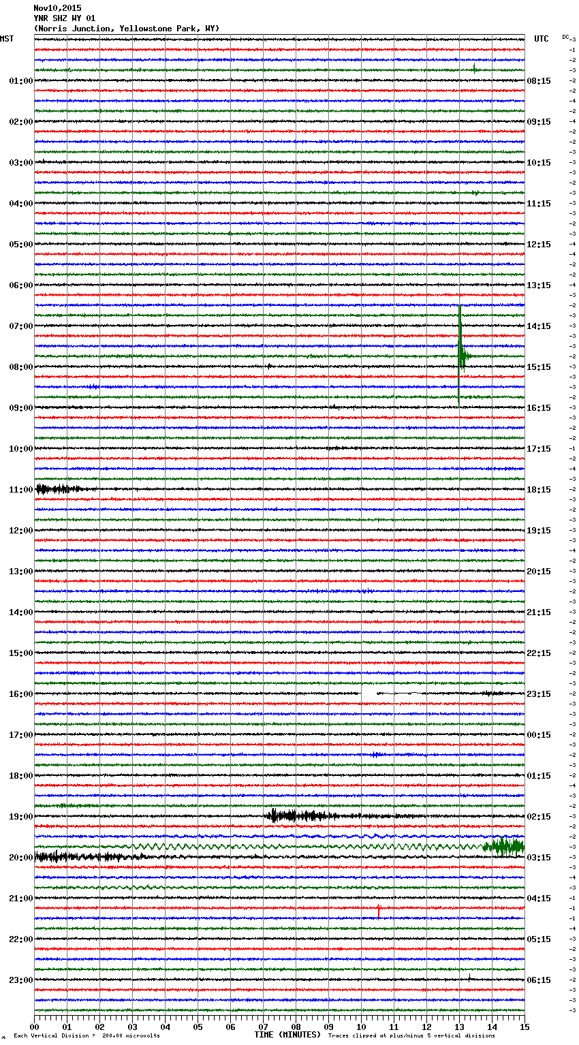Click the UTC timezone header
The image size is (579, 1045).
541,39
